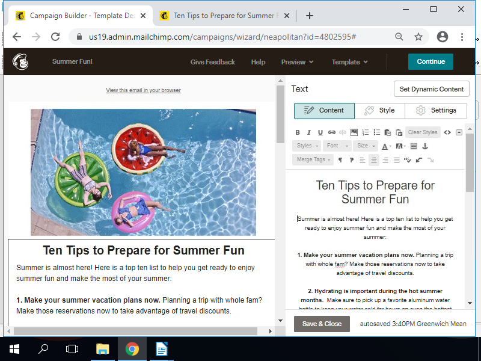Align text right

coord(385,159)
